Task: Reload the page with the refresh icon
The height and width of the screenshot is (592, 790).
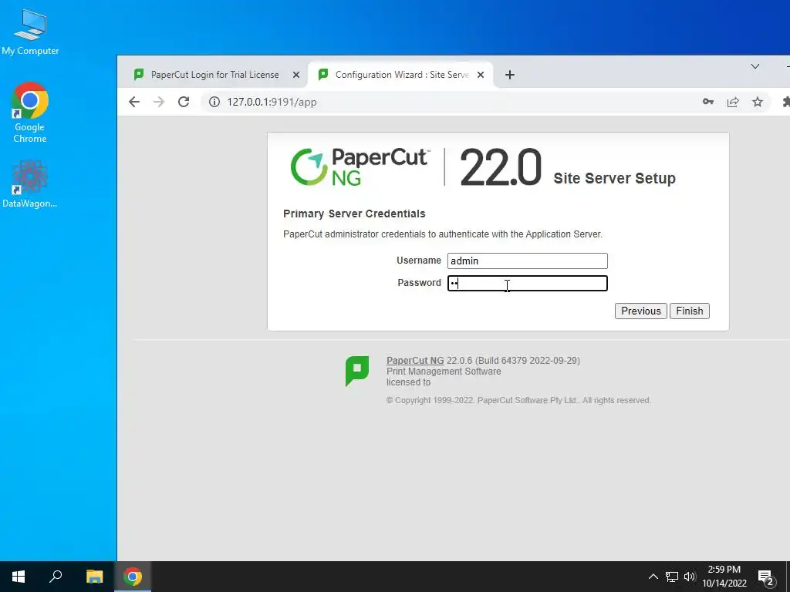Action: point(184,103)
